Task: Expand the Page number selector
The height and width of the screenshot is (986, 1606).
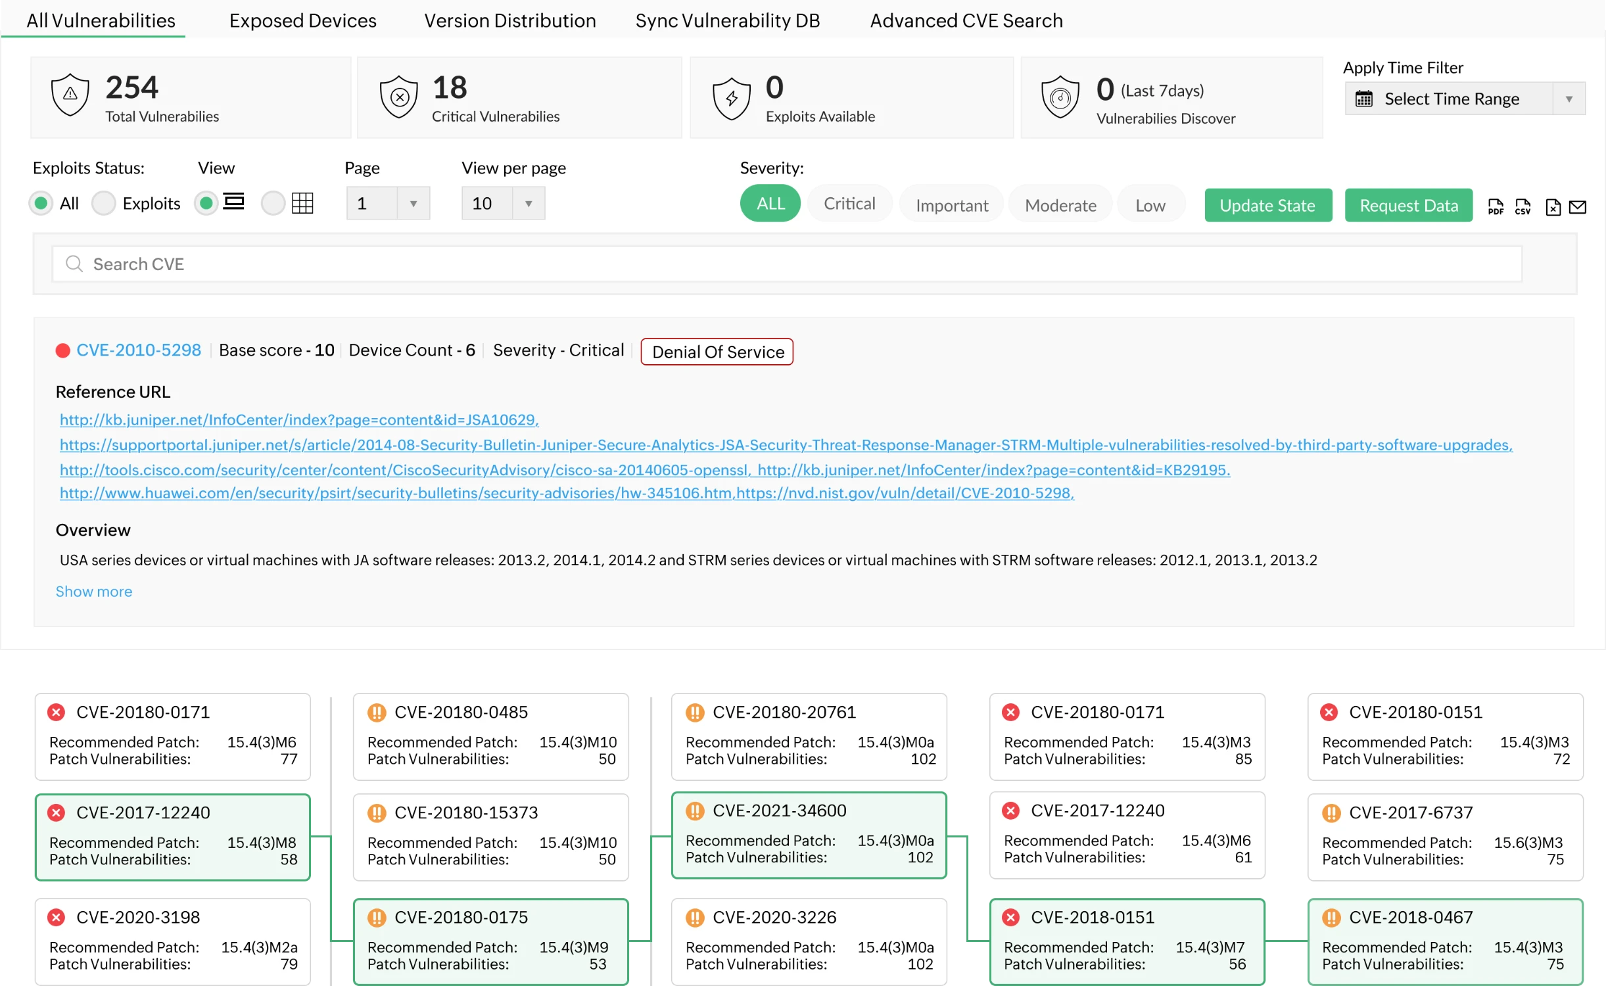Action: point(413,203)
